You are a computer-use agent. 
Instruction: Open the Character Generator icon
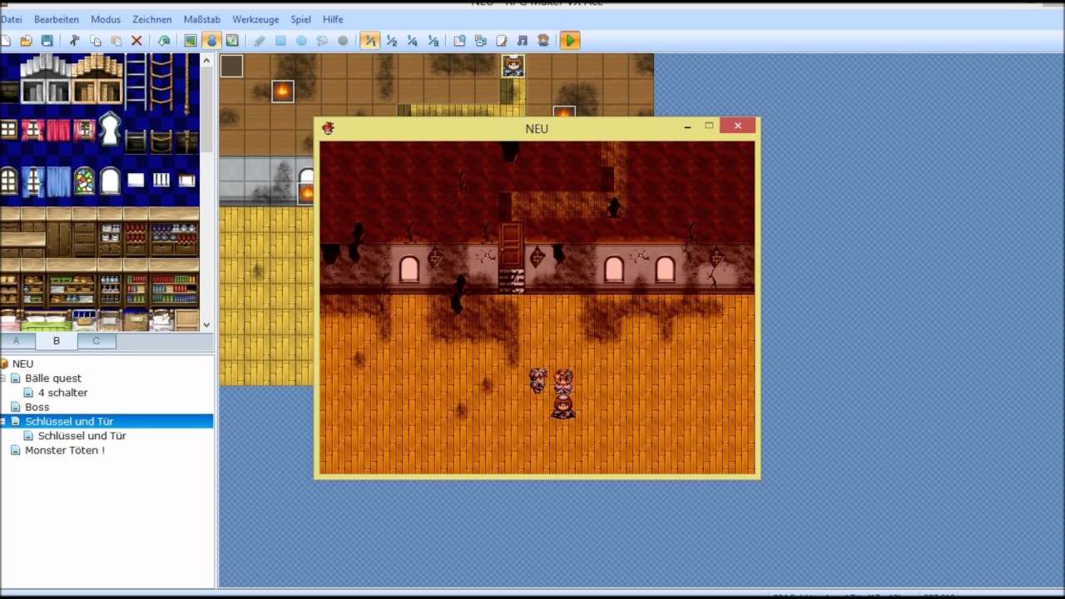pyautogui.click(x=542, y=40)
